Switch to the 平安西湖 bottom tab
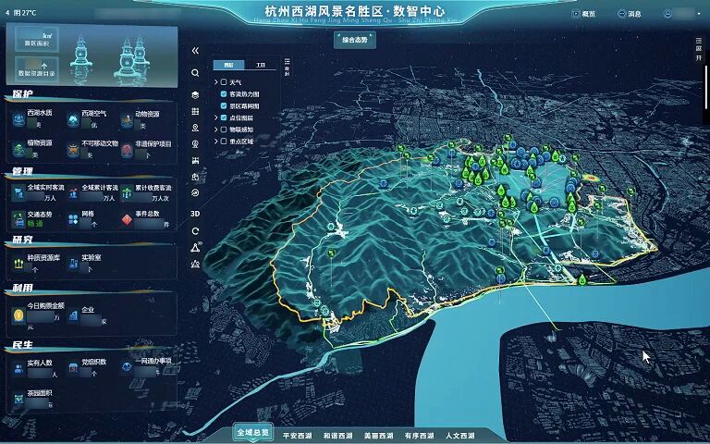710x444 pixels. 298,435
